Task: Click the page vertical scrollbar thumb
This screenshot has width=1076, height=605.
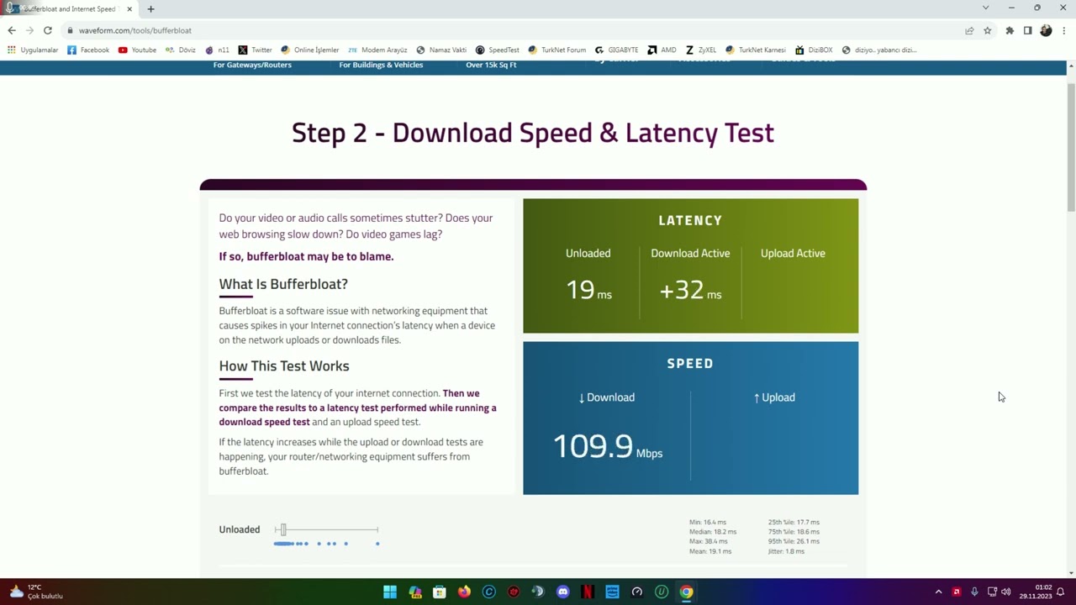Action: (x=1071, y=148)
